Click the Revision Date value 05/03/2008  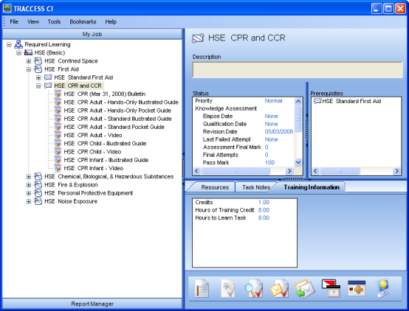point(279,131)
